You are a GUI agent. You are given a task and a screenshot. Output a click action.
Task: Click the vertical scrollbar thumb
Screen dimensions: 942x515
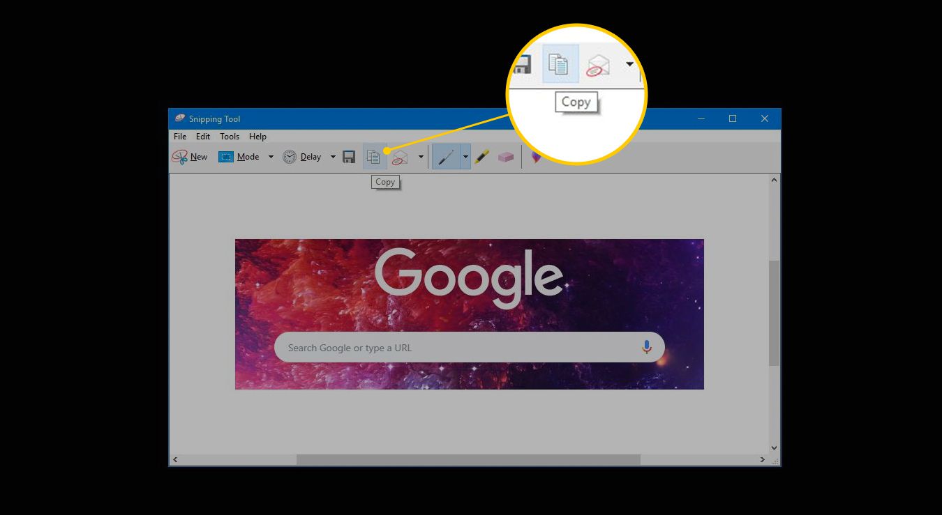coord(774,314)
